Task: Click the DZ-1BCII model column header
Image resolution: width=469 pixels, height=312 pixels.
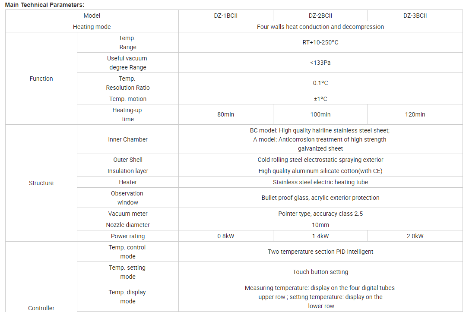Action: pos(225,16)
